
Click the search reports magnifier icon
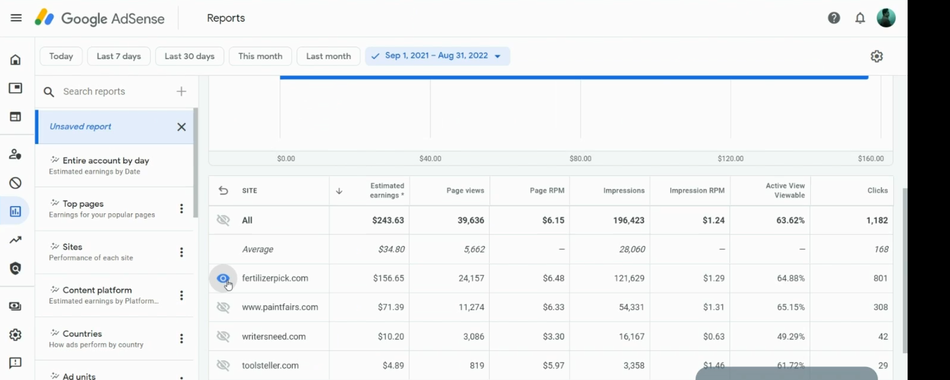pos(49,92)
